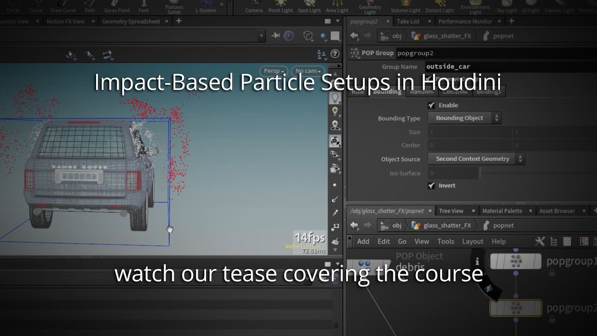Go back in the parameter pane navigation
Image resolution: width=597 pixels, height=336 pixels.
tap(354, 36)
